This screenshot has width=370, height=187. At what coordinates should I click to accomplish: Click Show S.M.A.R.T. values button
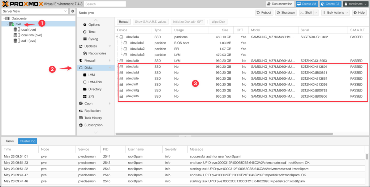click(x=151, y=22)
